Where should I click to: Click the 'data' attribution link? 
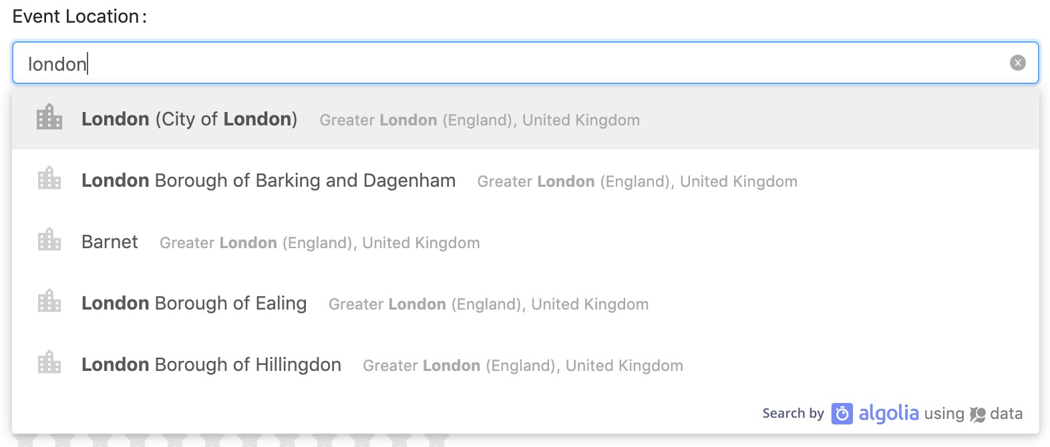coord(1006,414)
